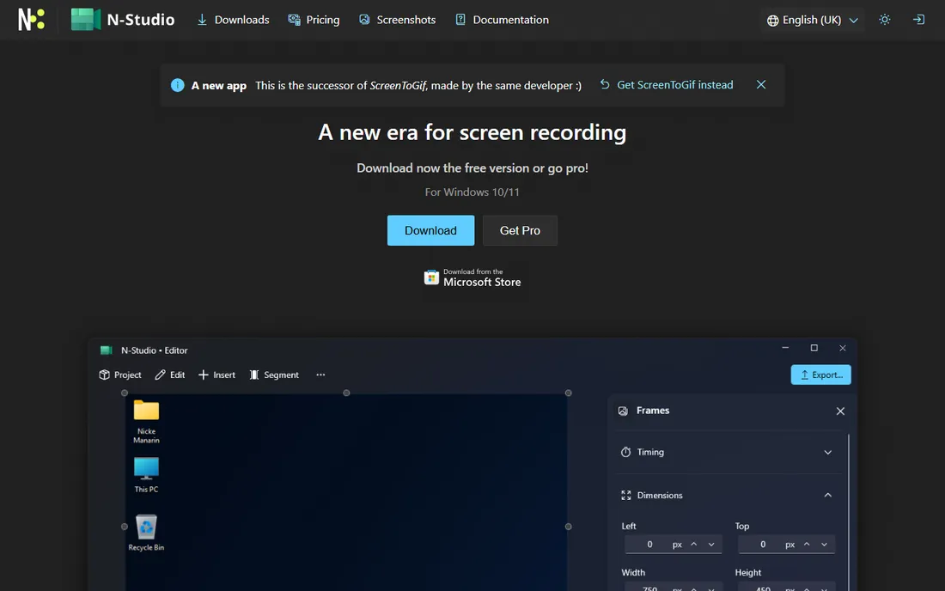Click the Get Pro button
This screenshot has width=945, height=591.
coord(520,230)
